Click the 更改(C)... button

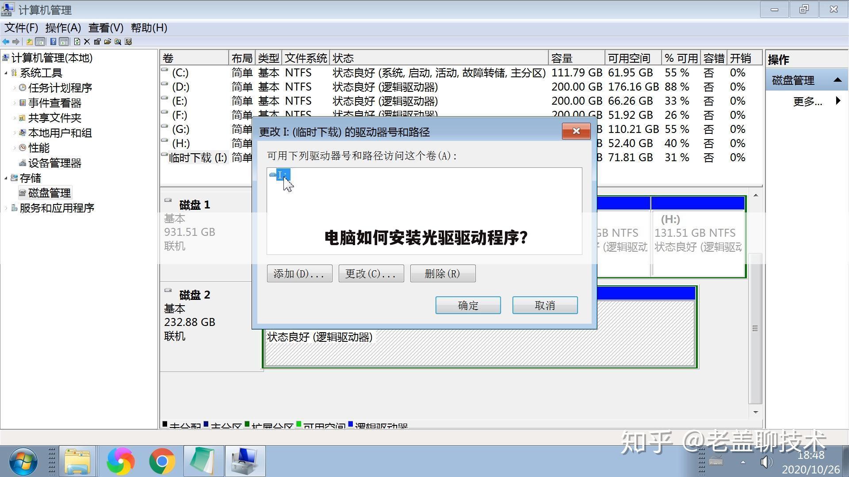pos(371,273)
